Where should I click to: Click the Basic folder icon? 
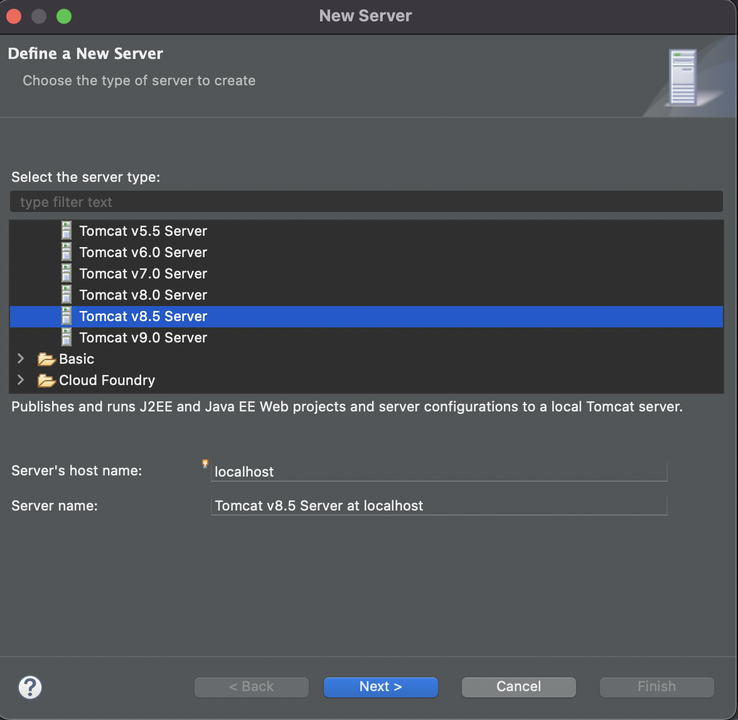pos(46,359)
